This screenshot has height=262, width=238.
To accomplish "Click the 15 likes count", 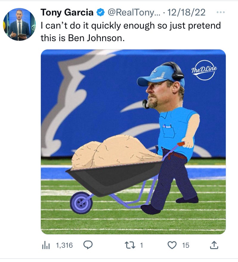I will click(186, 245).
